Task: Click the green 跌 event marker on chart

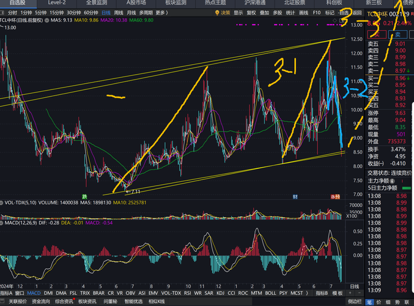Action: click(84, 196)
